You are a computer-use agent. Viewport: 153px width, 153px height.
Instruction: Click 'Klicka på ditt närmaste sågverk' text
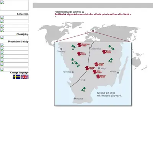coord(110,94)
